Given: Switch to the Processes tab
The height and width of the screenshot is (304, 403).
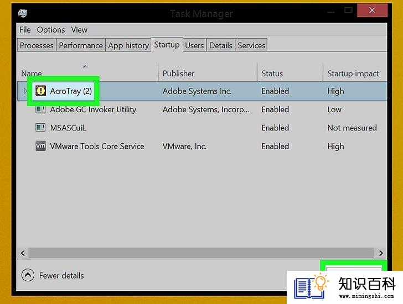Looking at the screenshot, I should coord(37,45).
